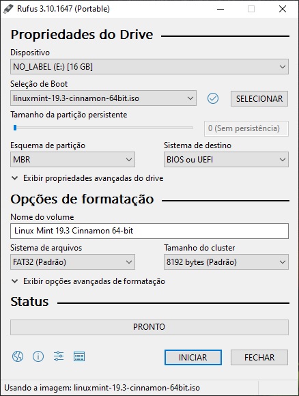Open application settings sliders icon
Viewport: 299px width, 396px height.
(x=59, y=356)
